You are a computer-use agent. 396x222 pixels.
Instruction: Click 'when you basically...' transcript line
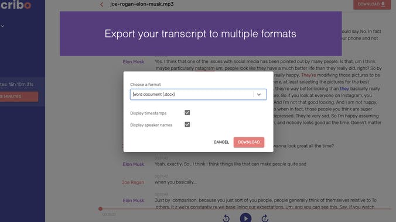(x=175, y=182)
